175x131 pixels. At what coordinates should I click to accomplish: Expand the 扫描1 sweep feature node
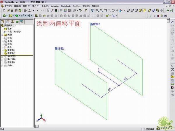[2, 65]
